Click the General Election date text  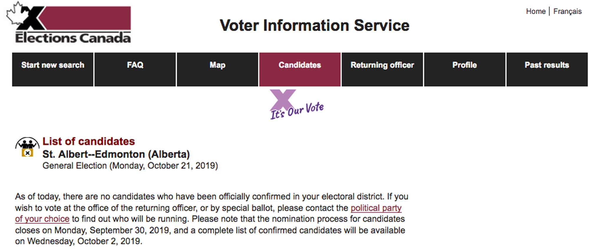coord(130,166)
